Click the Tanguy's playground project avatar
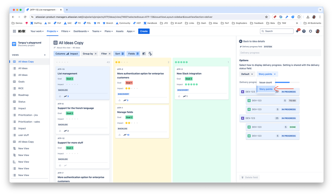The height and width of the screenshot is (195, 333). click(14, 44)
